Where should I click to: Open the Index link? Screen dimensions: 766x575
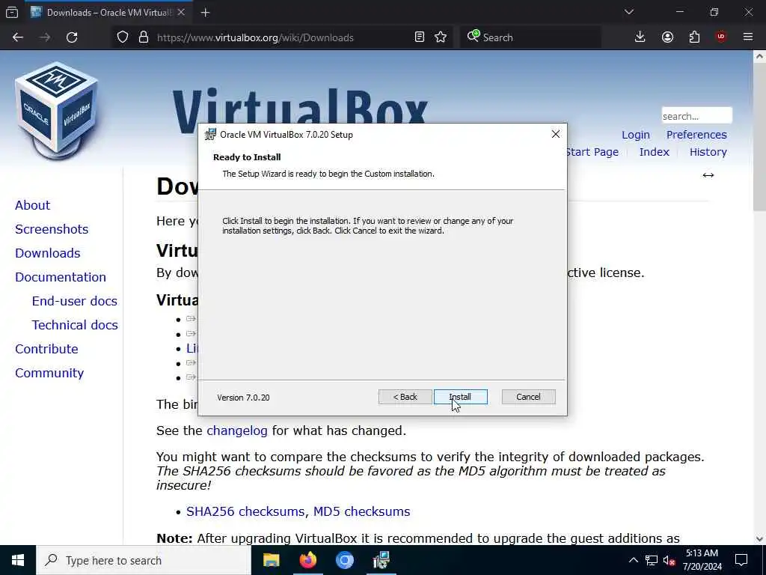click(x=654, y=151)
